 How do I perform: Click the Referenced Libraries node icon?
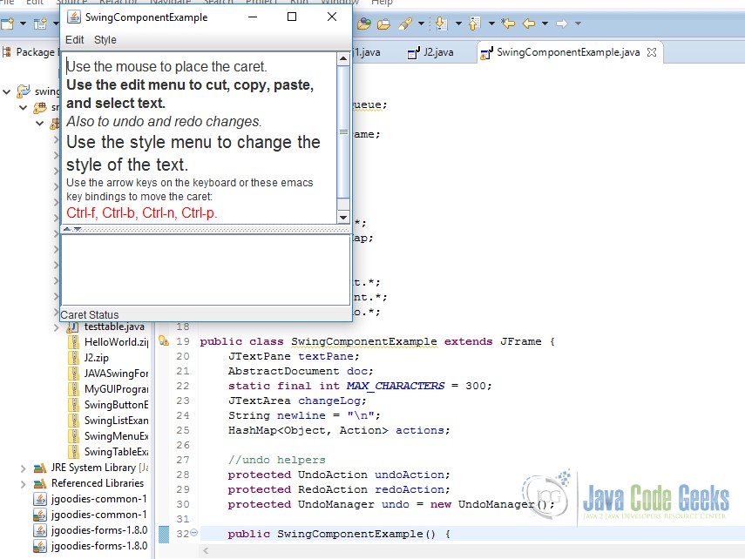[39, 482]
